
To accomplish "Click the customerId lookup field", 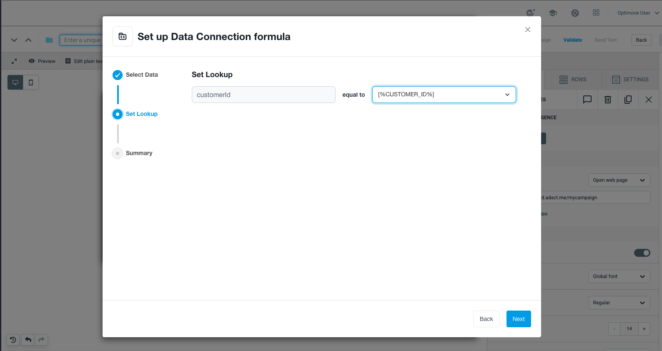I will coord(263,95).
